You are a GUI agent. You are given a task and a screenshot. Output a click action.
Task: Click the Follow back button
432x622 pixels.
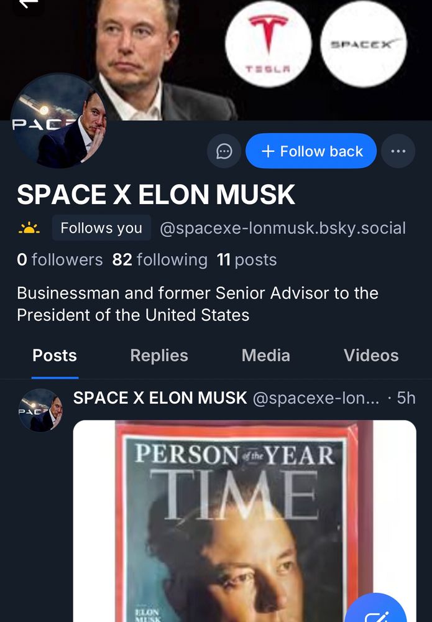click(311, 151)
